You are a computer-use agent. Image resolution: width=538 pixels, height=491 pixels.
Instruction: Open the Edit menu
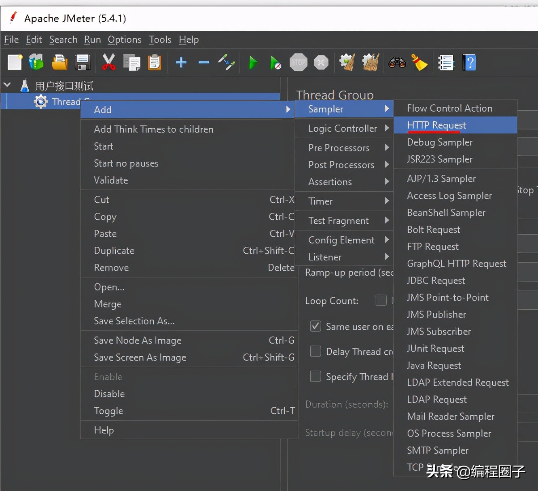pos(34,40)
